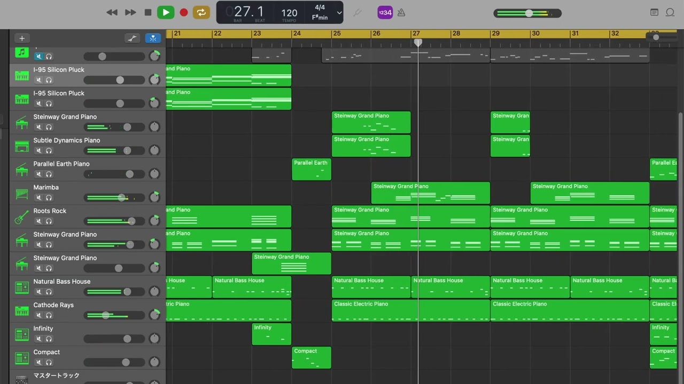Click the rewind transport button
Viewport: 684px width, 384px height.
click(x=112, y=12)
